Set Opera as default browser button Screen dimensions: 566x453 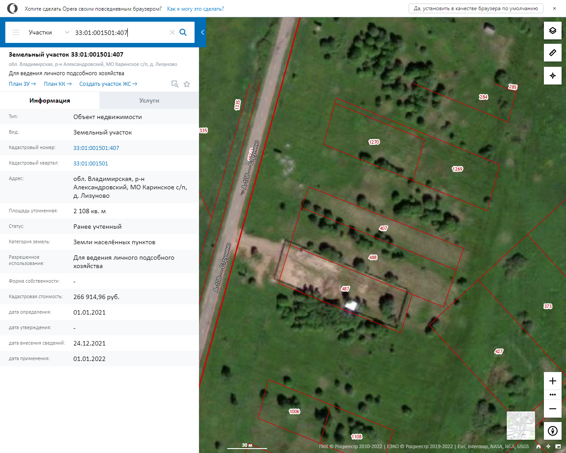(x=475, y=8)
